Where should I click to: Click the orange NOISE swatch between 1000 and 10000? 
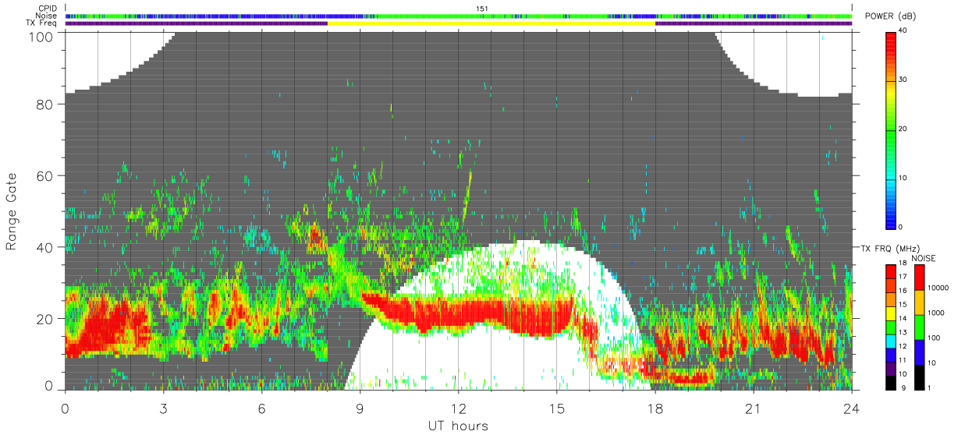pos(919,302)
